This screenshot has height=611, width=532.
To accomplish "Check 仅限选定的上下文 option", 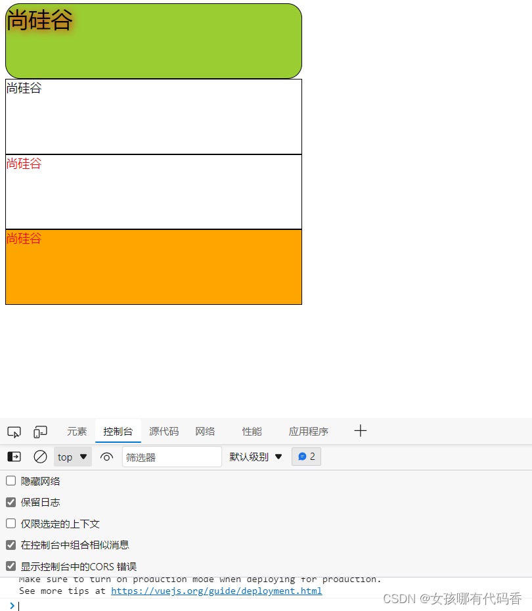I will coord(11,524).
